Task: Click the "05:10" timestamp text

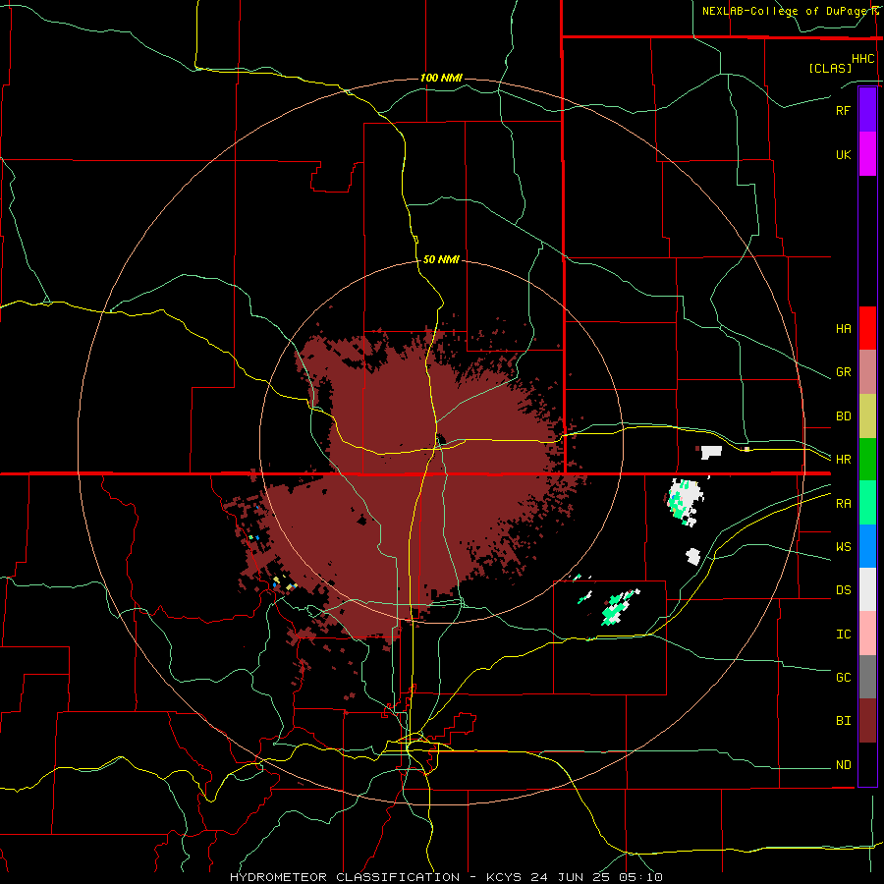Action: (x=642, y=877)
